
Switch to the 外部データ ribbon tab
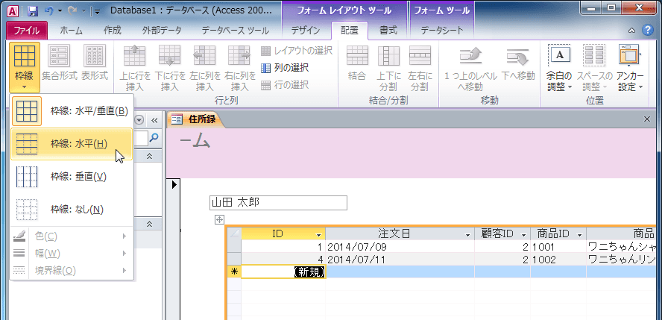[162, 31]
